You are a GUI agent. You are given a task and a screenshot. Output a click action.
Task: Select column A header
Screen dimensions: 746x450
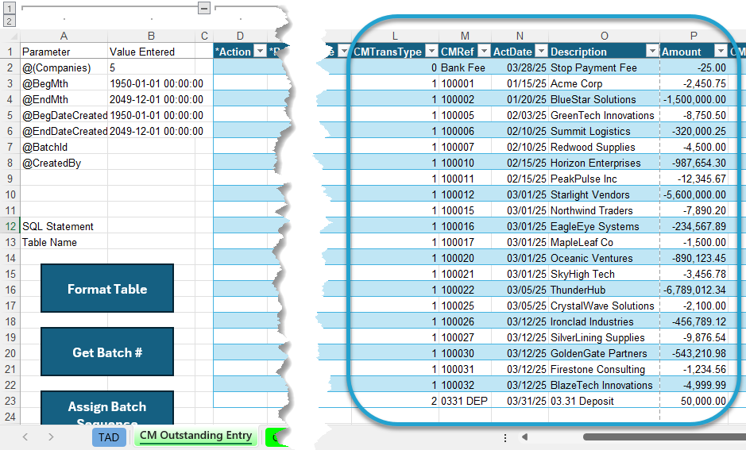pos(64,37)
